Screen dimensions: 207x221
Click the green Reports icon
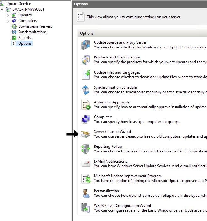(14, 38)
